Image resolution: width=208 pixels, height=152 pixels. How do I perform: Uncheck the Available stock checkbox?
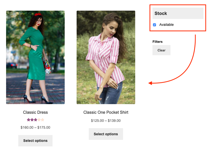[154, 25]
